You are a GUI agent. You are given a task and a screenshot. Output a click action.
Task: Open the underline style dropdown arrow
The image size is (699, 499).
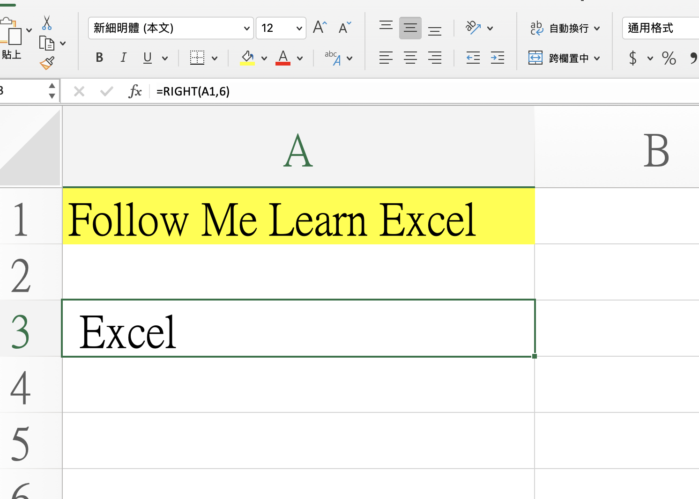coord(165,59)
